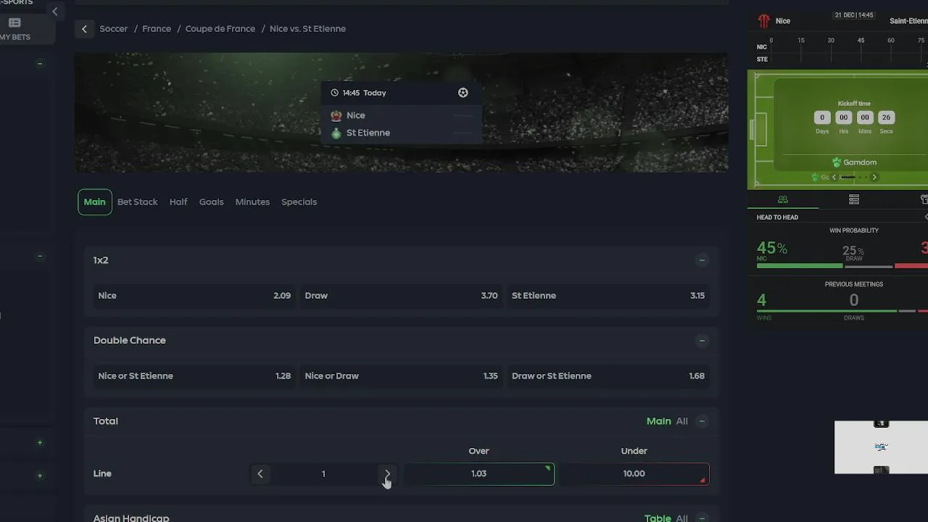The image size is (928, 522).
Task: Bet on Nice at 2.09
Action: tap(194, 296)
